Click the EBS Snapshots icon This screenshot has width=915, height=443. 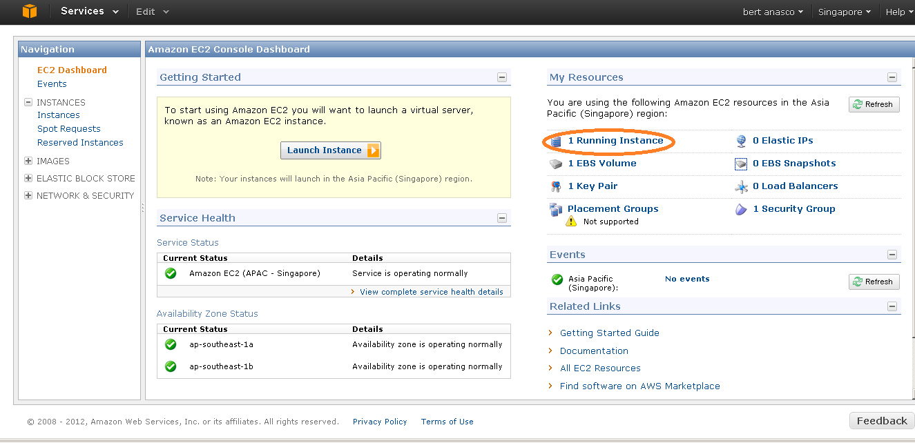pyautogui.click(x=741, y=164)
